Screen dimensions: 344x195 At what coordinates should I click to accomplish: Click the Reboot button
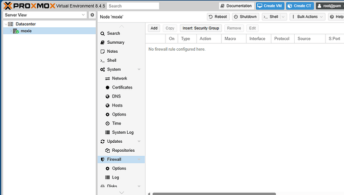tap(218, 16)
